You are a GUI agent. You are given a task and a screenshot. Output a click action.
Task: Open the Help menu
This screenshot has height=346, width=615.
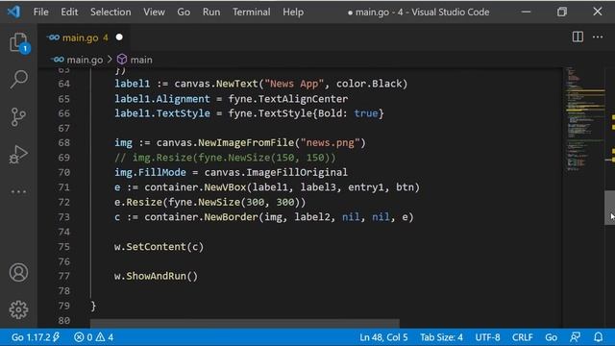point(293,12)
